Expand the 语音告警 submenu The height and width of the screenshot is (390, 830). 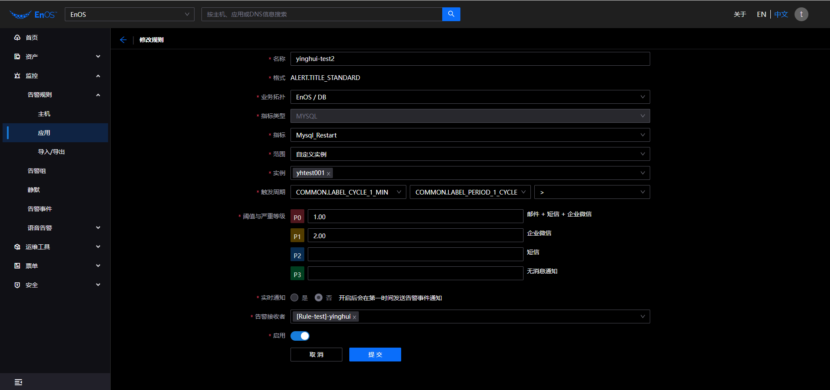point(98,228)
